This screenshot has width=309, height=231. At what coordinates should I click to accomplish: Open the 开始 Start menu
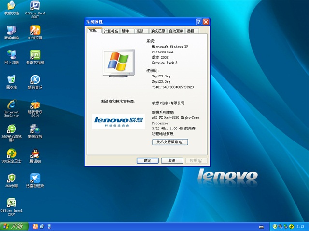(14, 226)
